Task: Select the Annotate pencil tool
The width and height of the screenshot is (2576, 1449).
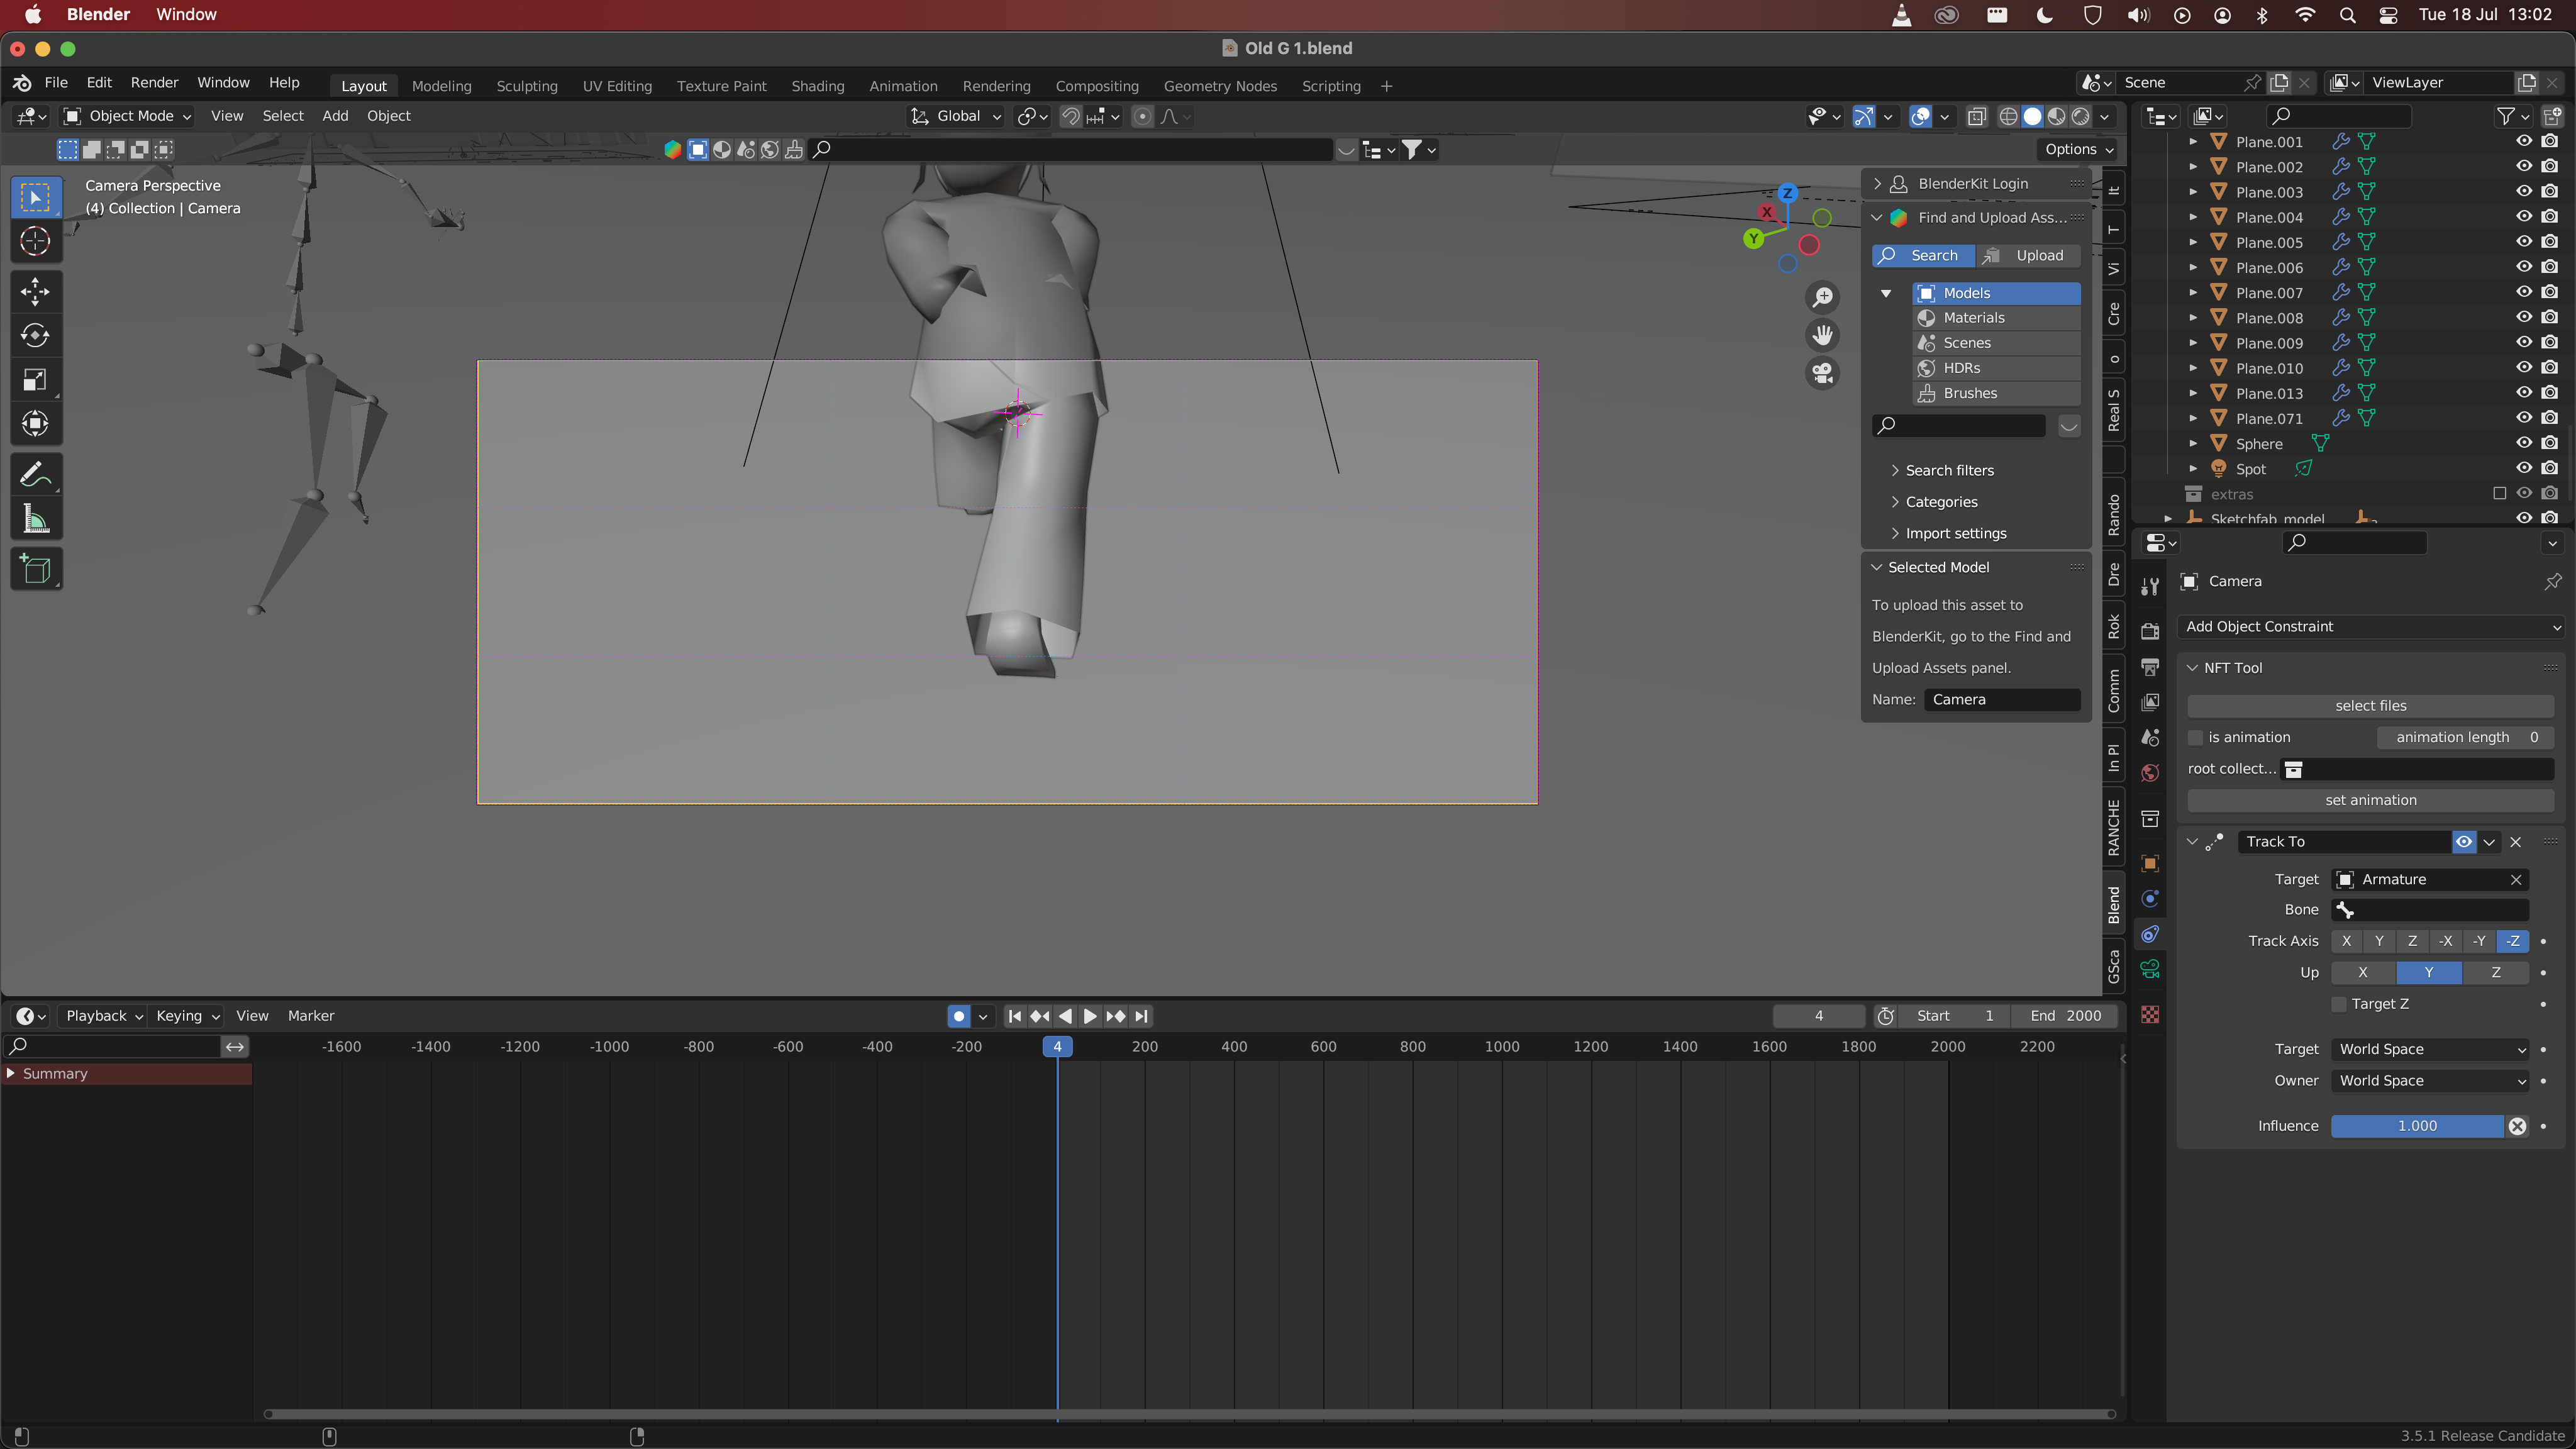Action: pyautogui.click(x=35, y=474)
